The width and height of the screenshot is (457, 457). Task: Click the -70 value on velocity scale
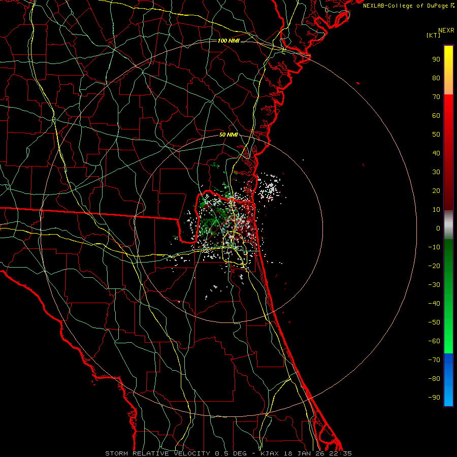[x=434, y=360]
